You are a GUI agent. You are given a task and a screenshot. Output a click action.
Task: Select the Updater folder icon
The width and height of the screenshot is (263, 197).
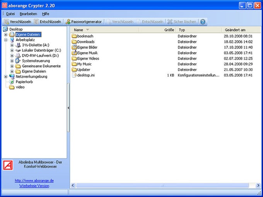74,70
